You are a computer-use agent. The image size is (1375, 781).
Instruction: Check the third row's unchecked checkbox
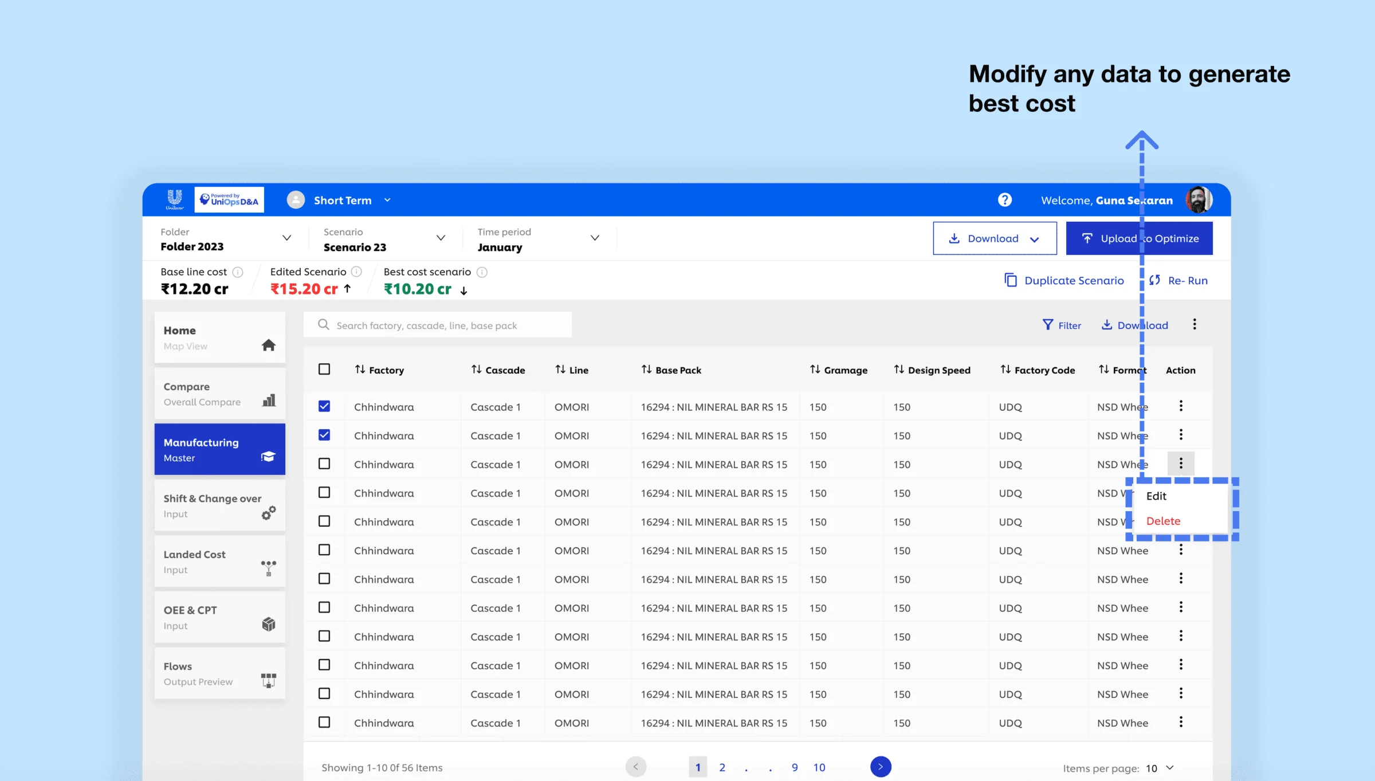pyautogui.click(x=324, y=464)
